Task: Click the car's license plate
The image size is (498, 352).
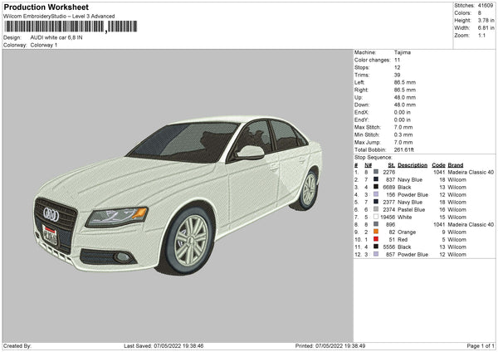Action: (x=50, y=234)
